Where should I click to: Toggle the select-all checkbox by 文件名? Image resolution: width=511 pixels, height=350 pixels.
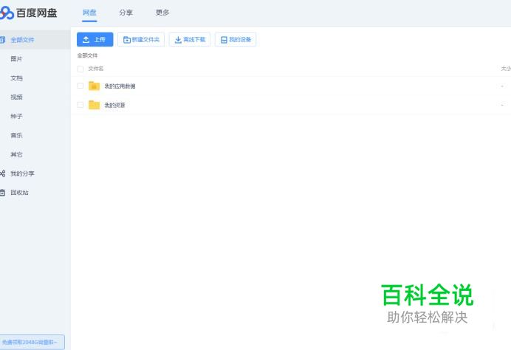click(80, 69)
